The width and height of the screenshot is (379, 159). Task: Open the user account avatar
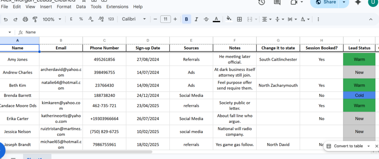(x=373, y=2)
